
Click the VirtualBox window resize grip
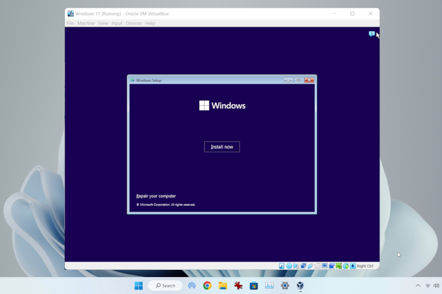click(x=377, y=267)
